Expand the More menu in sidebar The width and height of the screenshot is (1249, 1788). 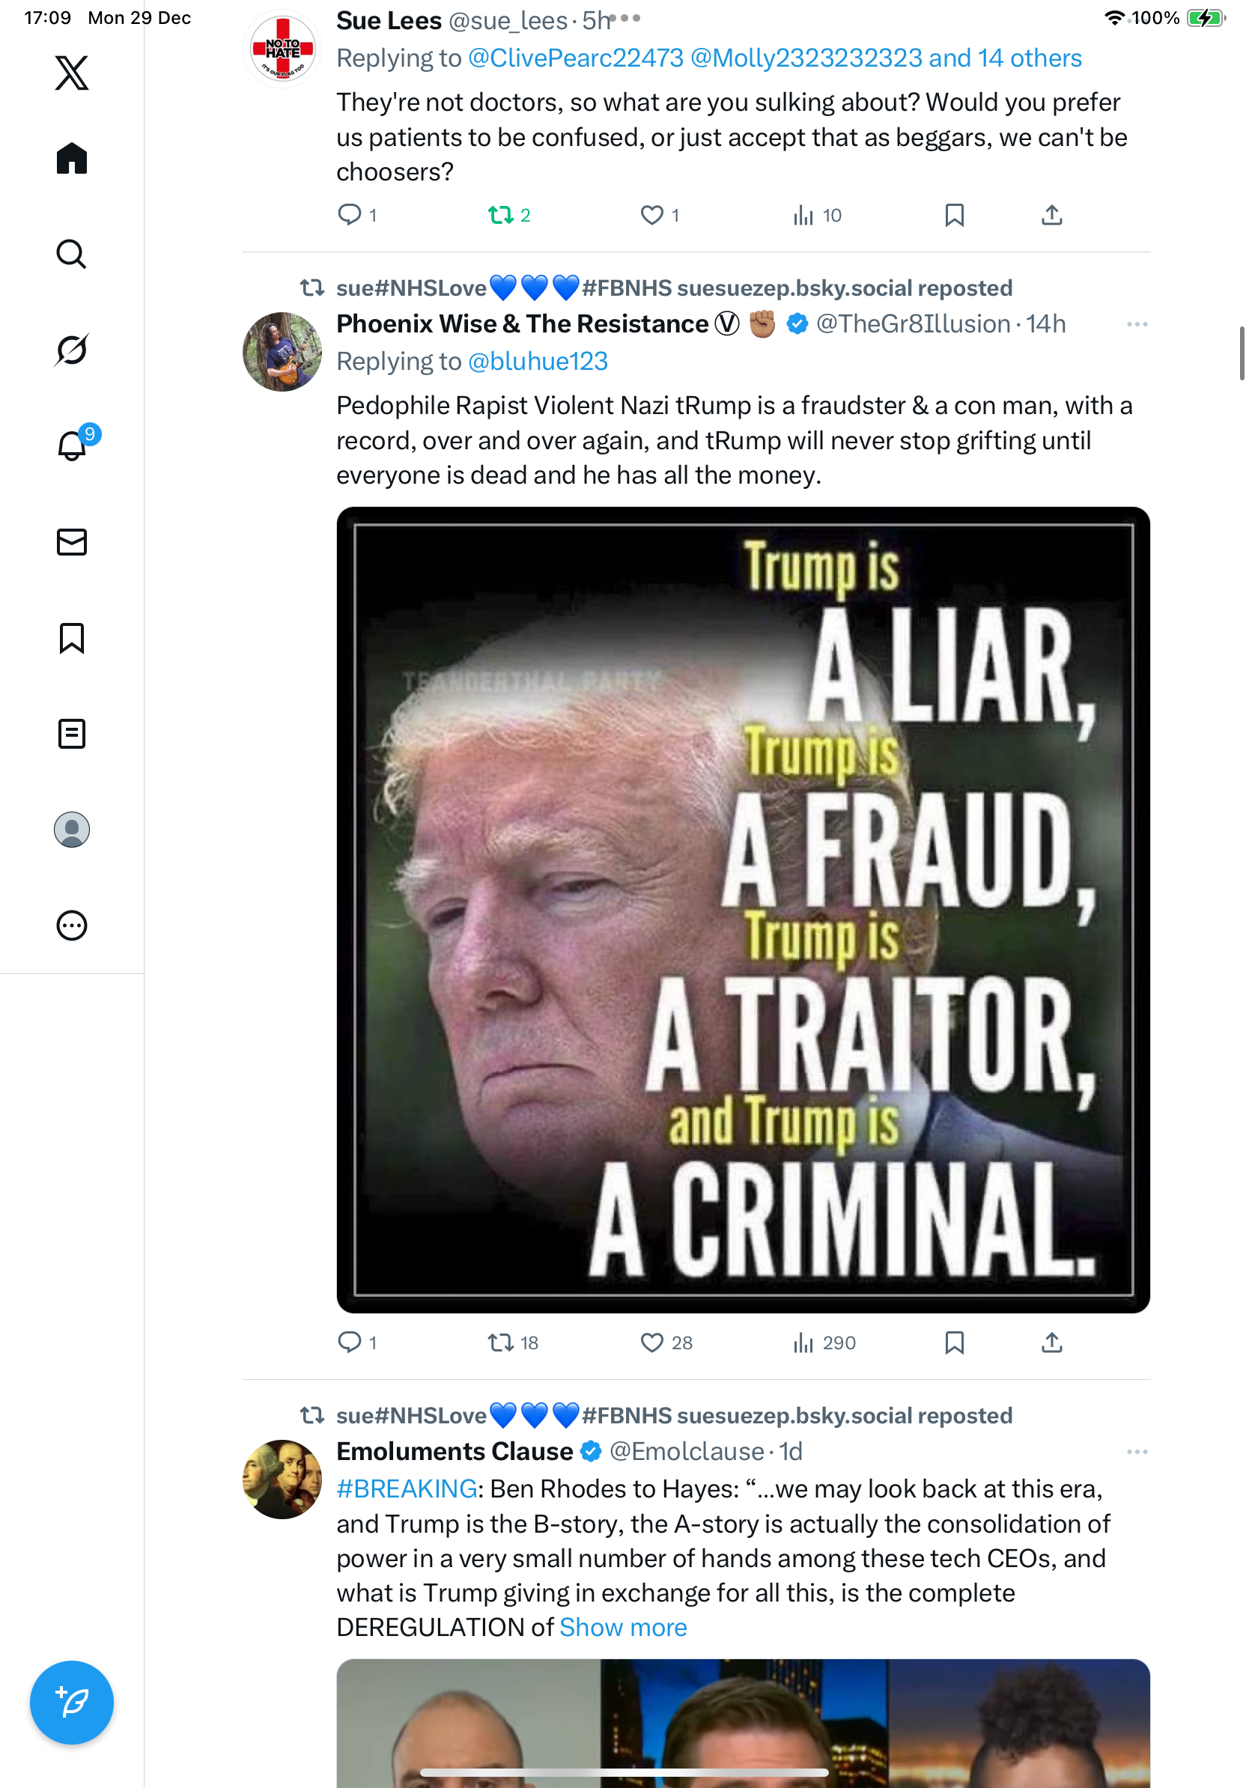pos(72,925)
